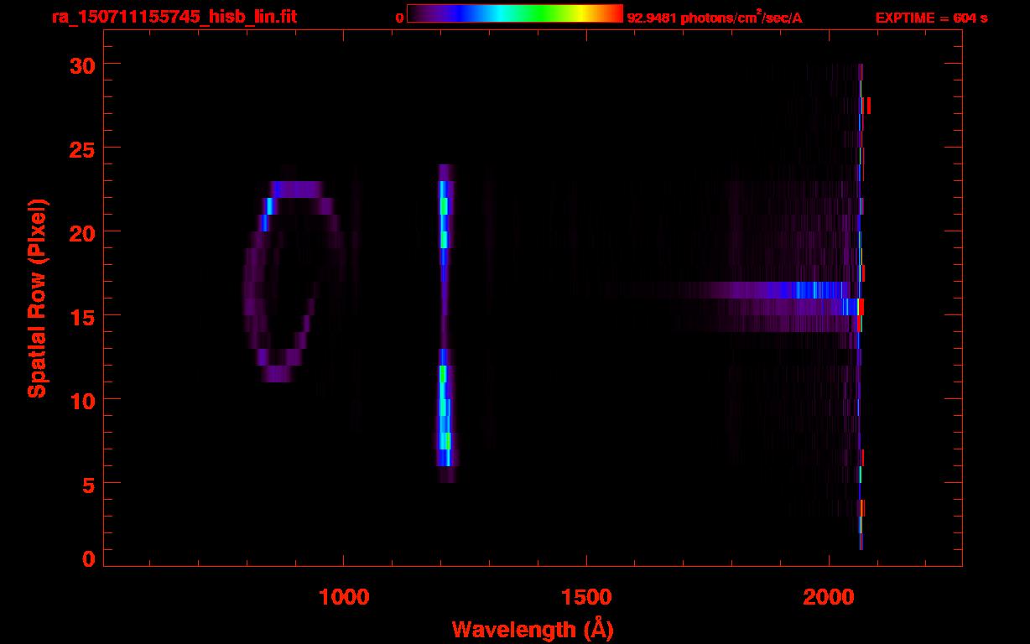
Task: Click the 2000 wavelength tick label
Action: pyautogui.click(x=829, y=597)
